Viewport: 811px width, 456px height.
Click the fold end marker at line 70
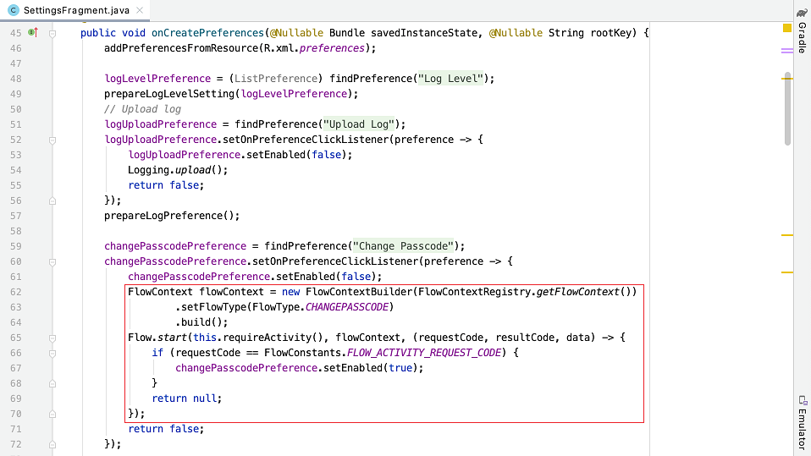tap(52, 415)
